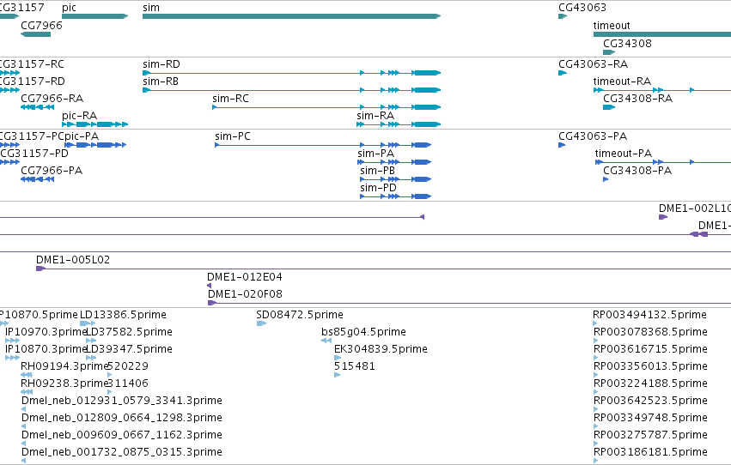This screenshot has height=465, width=731.
Task: Click the RP003349748.5prime label
Action: click(x=650, y=419)
